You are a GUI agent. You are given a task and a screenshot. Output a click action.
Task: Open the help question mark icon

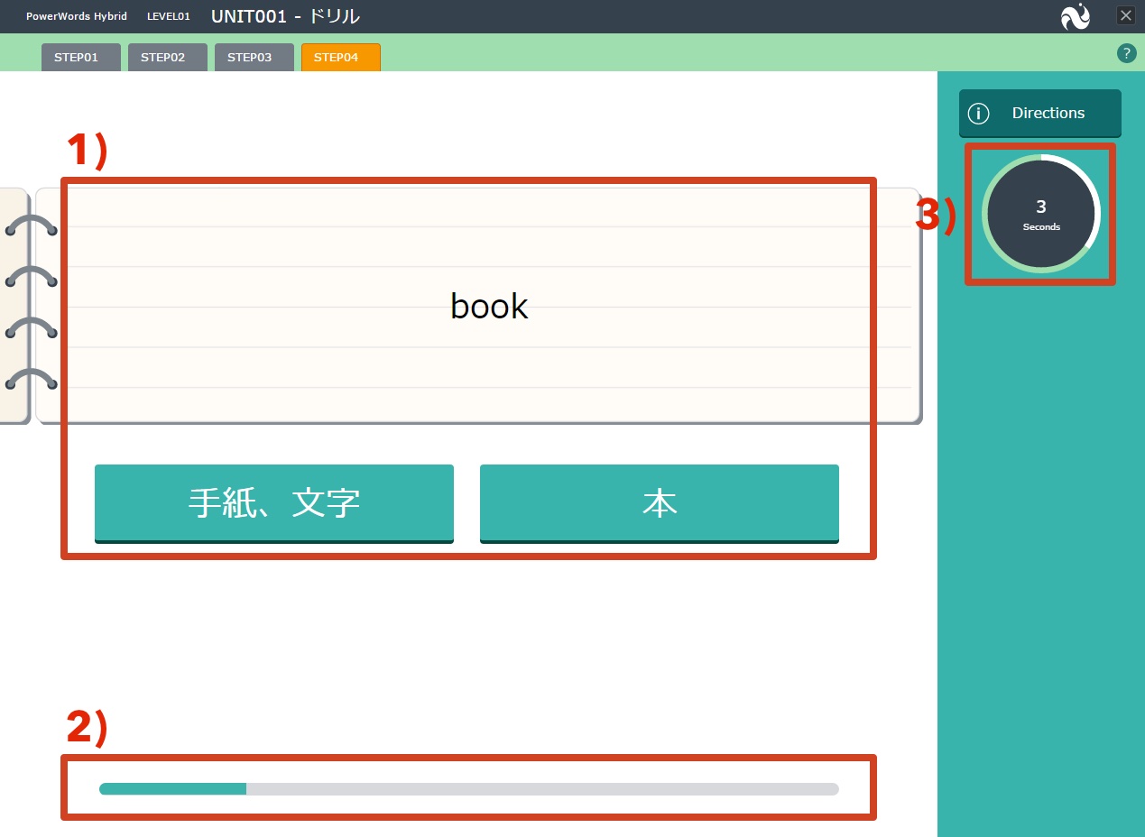[x=1126, y=53]
